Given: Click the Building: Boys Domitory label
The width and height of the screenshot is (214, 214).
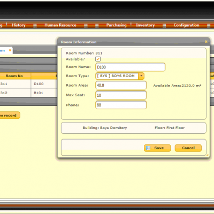Looking at the screenshot, I should pos(105,128).
